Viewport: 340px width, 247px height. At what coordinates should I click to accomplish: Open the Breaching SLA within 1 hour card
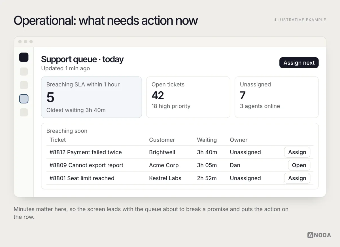[x=92, y=97]
